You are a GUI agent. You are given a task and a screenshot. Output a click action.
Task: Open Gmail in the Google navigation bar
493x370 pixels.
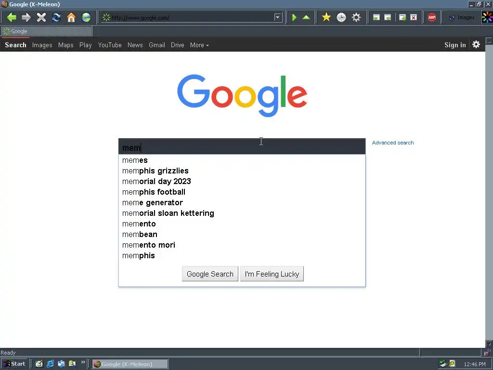click(x=157, y=45)
